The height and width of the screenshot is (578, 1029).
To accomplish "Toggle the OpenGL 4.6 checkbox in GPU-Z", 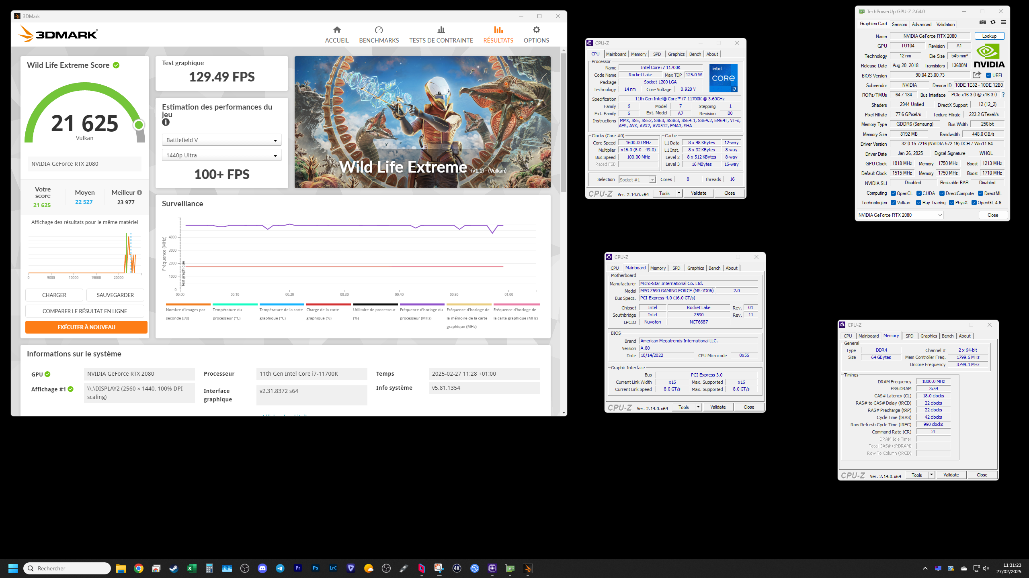I will (x=974, y=203).
